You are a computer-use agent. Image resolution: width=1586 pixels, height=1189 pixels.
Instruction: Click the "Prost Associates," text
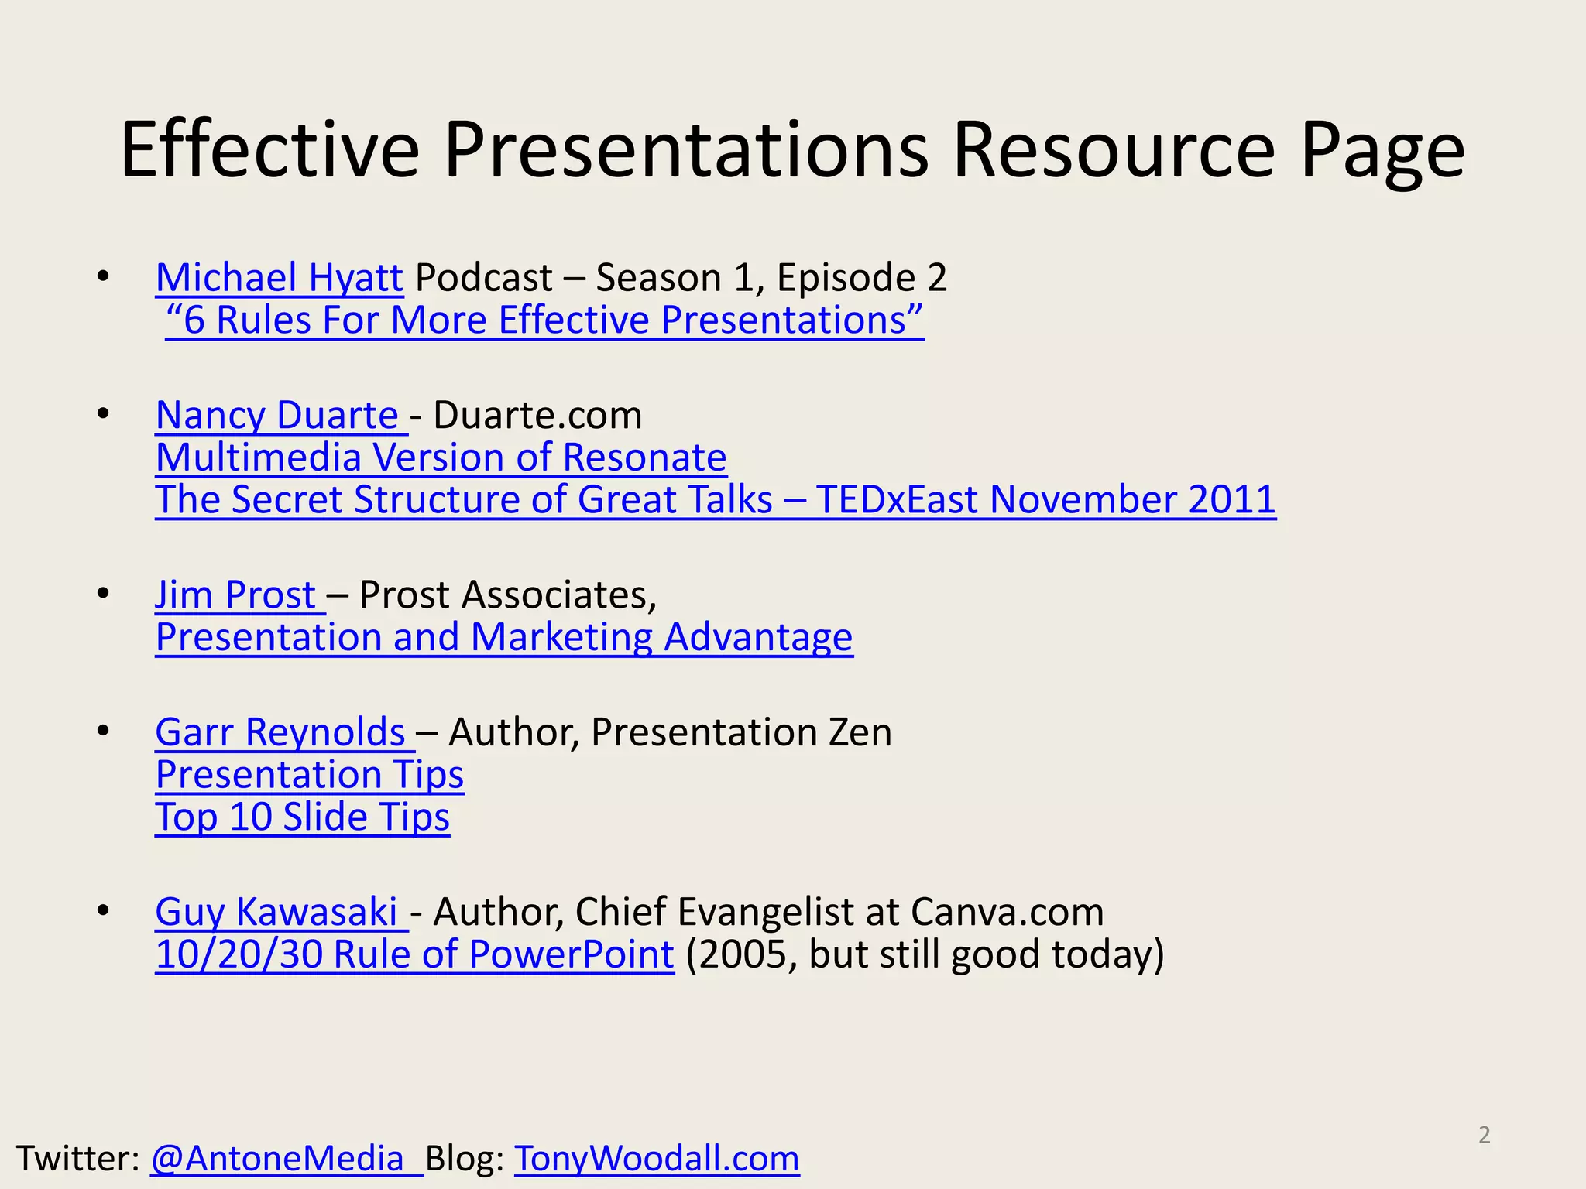508,595
